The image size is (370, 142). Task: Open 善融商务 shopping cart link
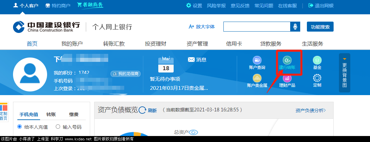point(90,5)
